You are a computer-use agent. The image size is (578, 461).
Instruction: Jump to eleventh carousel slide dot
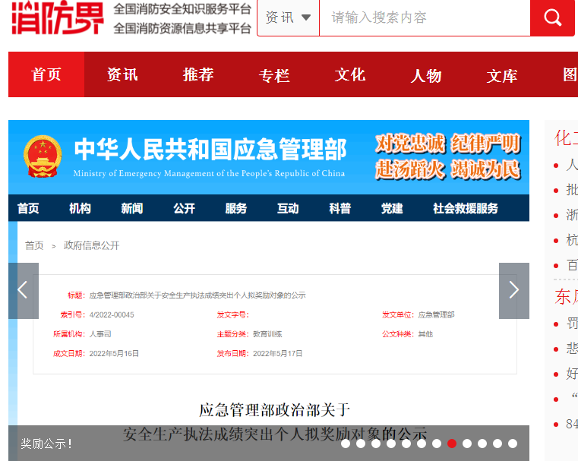tap(497, 444)
